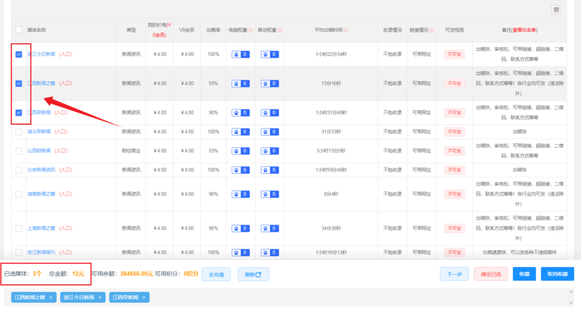Check the 北京新闻资讯 row checkbox
Viewport: 581px width, 311px height.
pos(19,170)
